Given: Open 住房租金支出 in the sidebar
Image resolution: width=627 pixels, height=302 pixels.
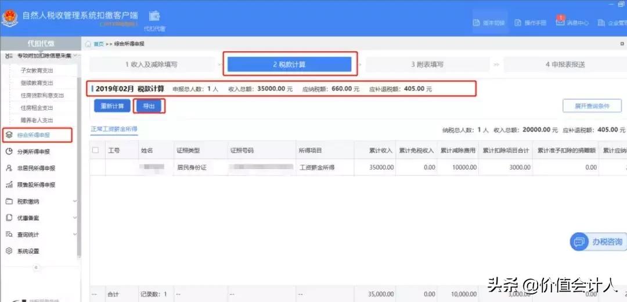Looking at the screenshot, I should 37,107.
